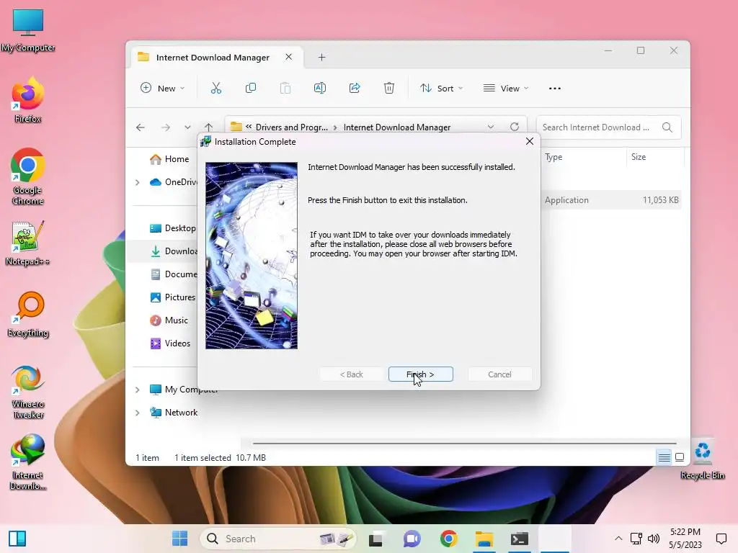738x553 pixels.
Task: Open Winaero Tweaker desktop shortcut
Action: point(28,392)
